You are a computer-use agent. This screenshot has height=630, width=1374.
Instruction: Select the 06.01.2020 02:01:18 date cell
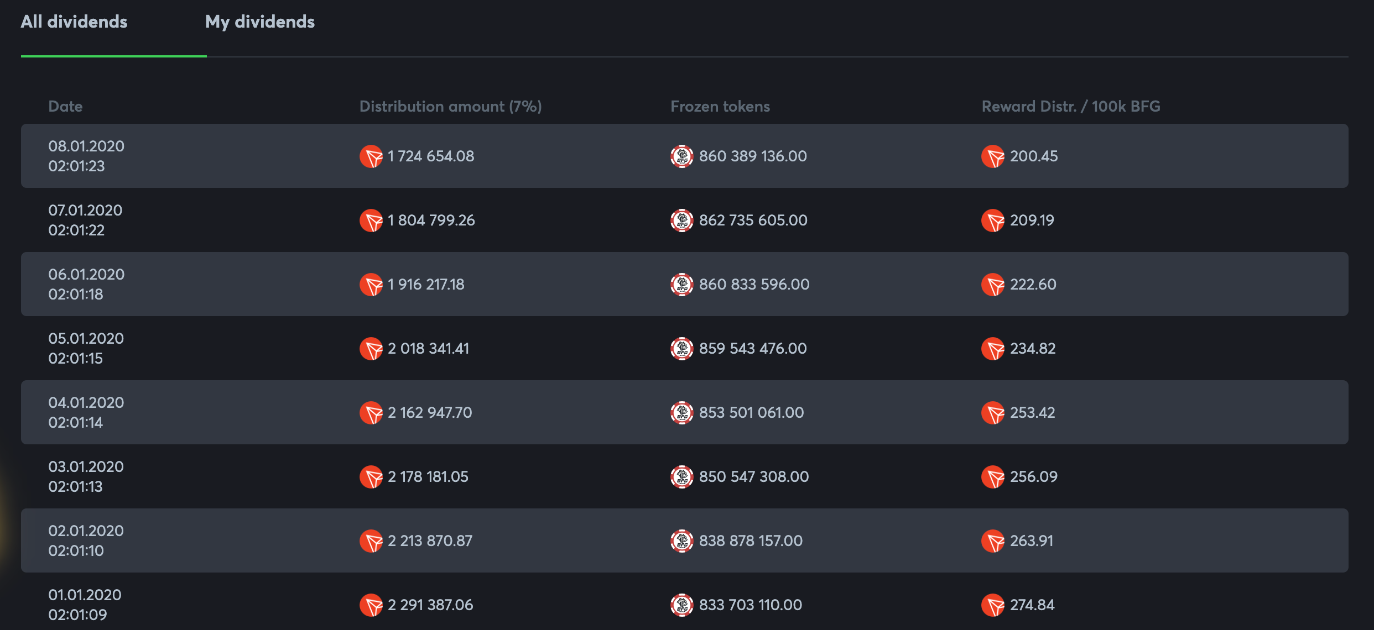[86, 284]
